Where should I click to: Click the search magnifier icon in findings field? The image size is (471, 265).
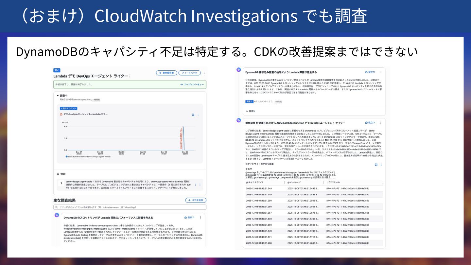click(57, 207)
